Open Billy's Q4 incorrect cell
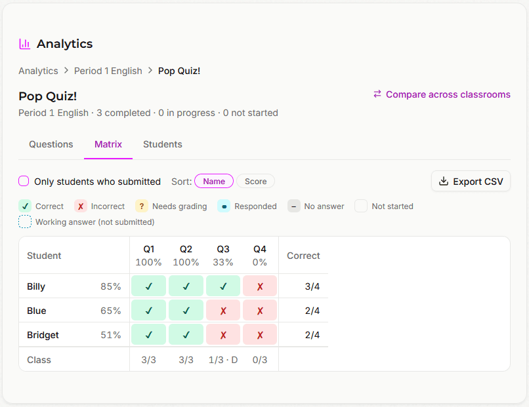The width and height of the screenshot is (529, 407). (260, 286)
